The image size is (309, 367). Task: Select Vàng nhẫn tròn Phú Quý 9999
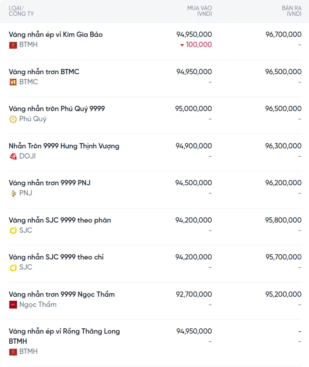(x=57, y=108)
